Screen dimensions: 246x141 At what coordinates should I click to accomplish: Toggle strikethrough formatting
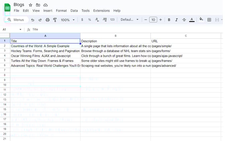[184, 20]
